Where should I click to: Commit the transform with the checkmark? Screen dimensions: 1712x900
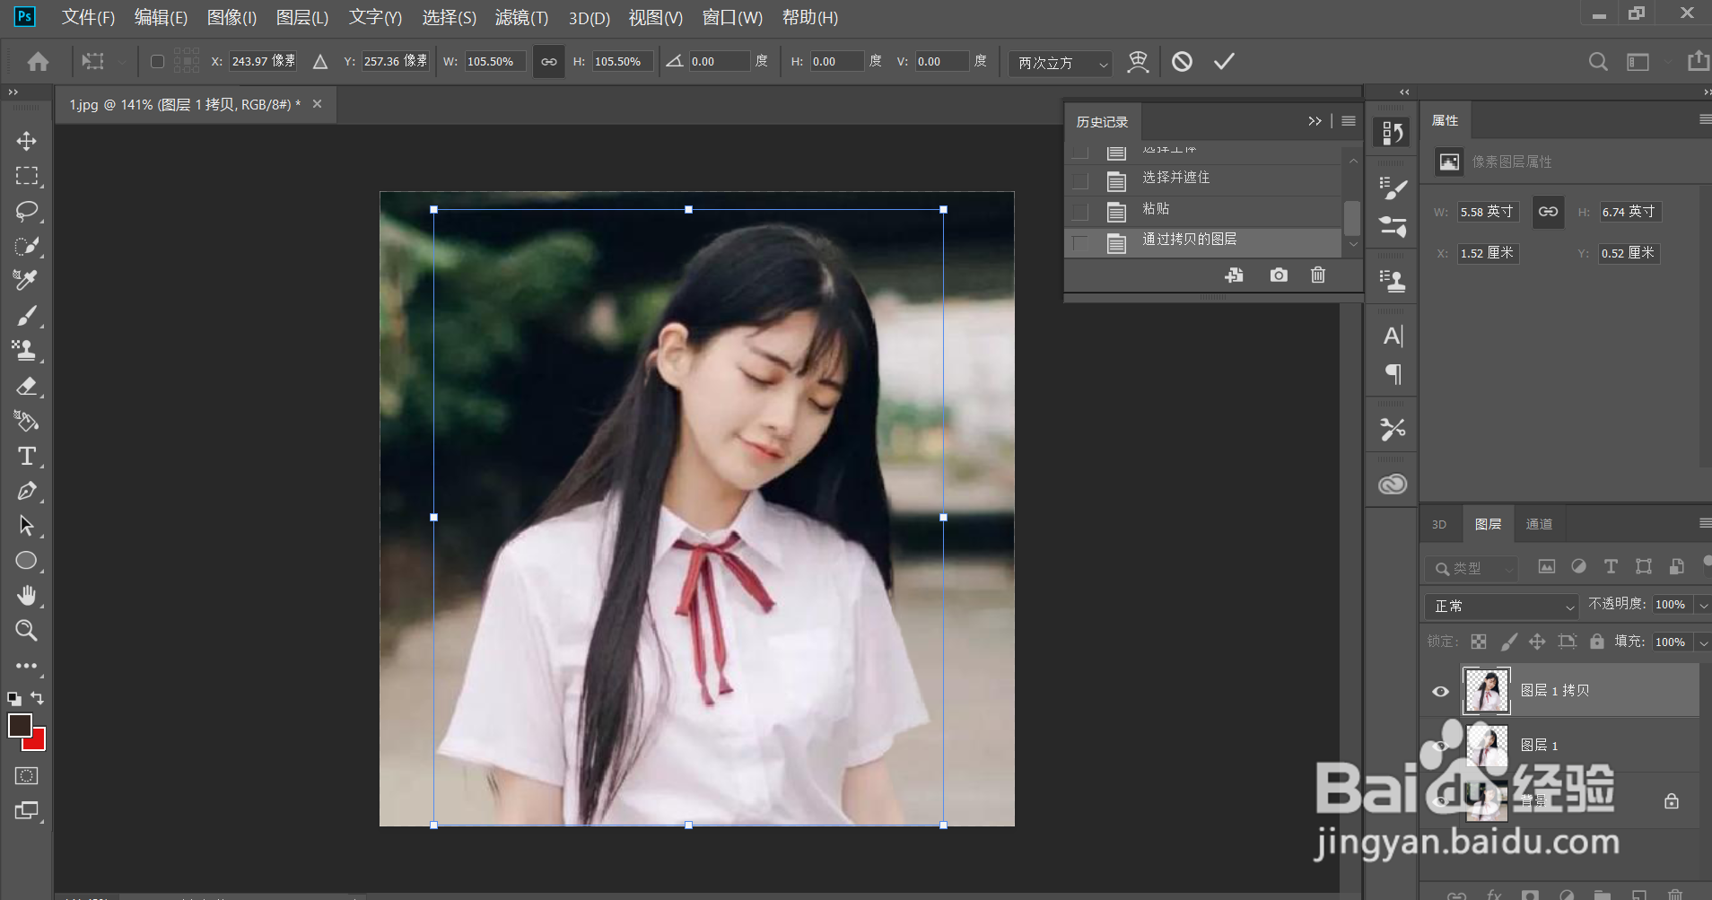point(1224,61)
